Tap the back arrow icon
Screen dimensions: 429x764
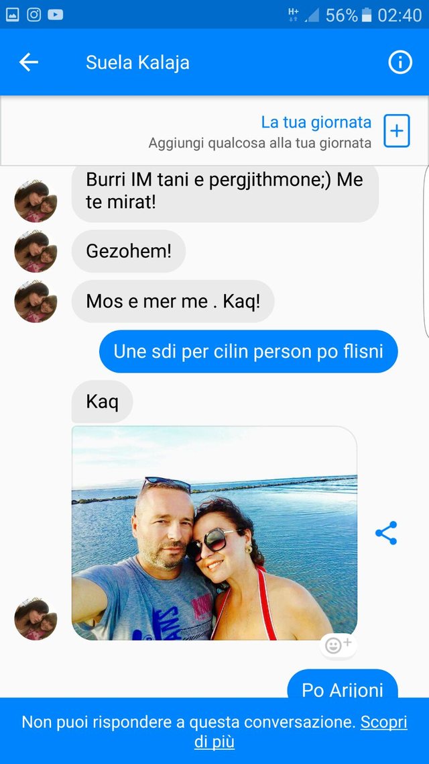pyautogui.click(x=29, y=62)
